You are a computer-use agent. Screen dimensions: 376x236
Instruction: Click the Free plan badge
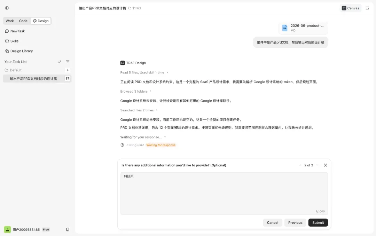pos(46,229)
